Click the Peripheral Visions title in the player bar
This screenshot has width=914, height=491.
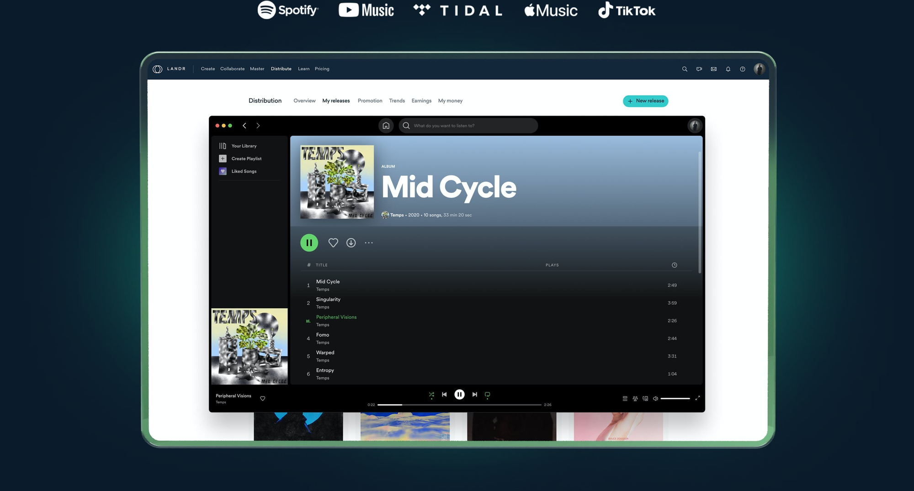(234, 396)
